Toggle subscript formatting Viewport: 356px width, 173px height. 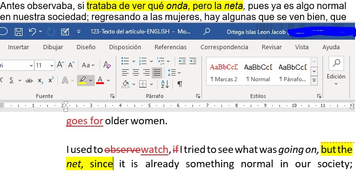coord(41,81)
